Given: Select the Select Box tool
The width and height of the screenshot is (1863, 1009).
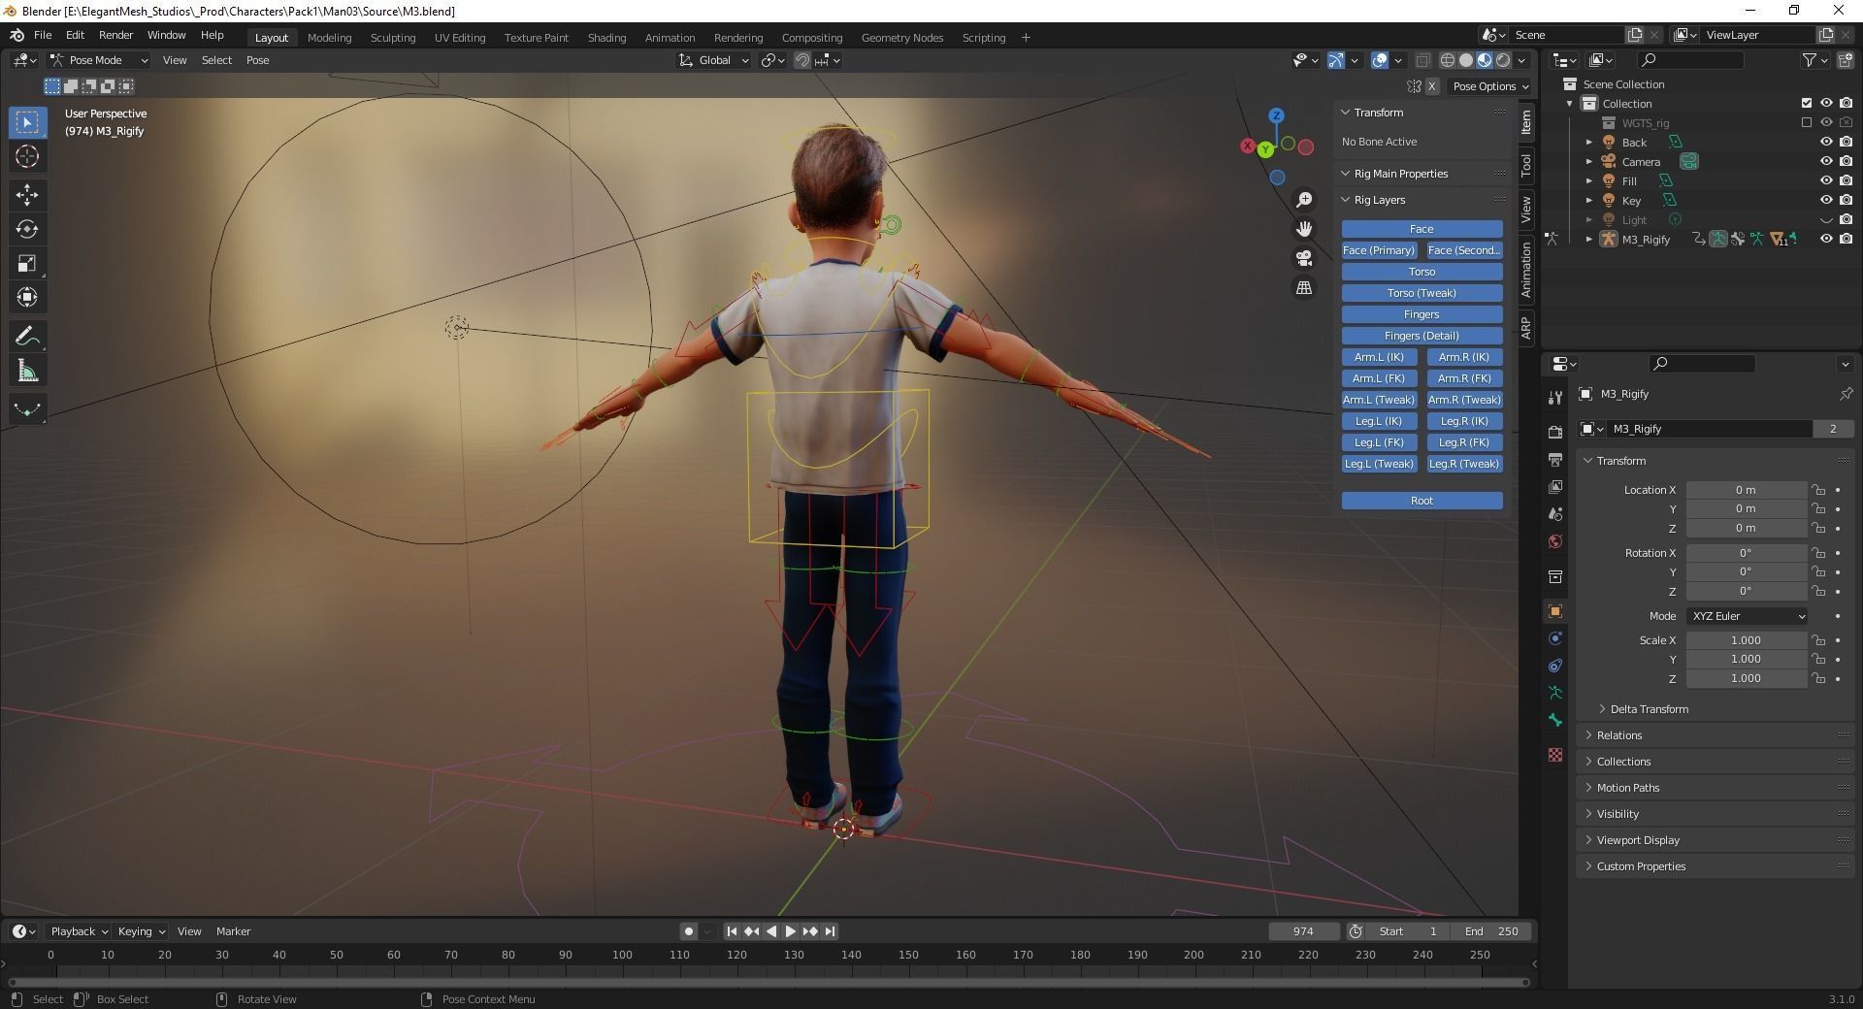Looking at the screenshot, I should tap(27, 122).
